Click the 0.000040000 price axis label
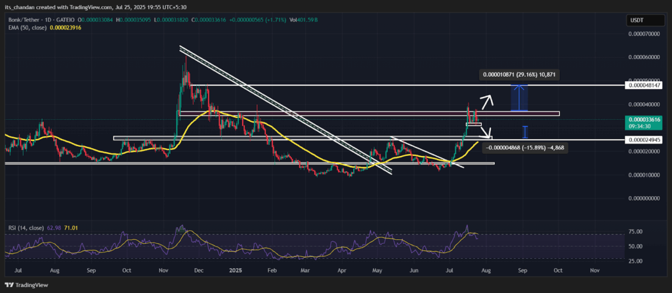672x293 pixels. point(643,104)
